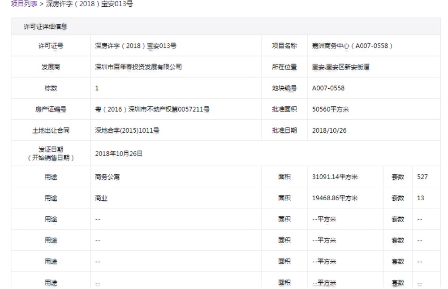Select unit count 527
448x289 pixels.
tap(422, 177)
